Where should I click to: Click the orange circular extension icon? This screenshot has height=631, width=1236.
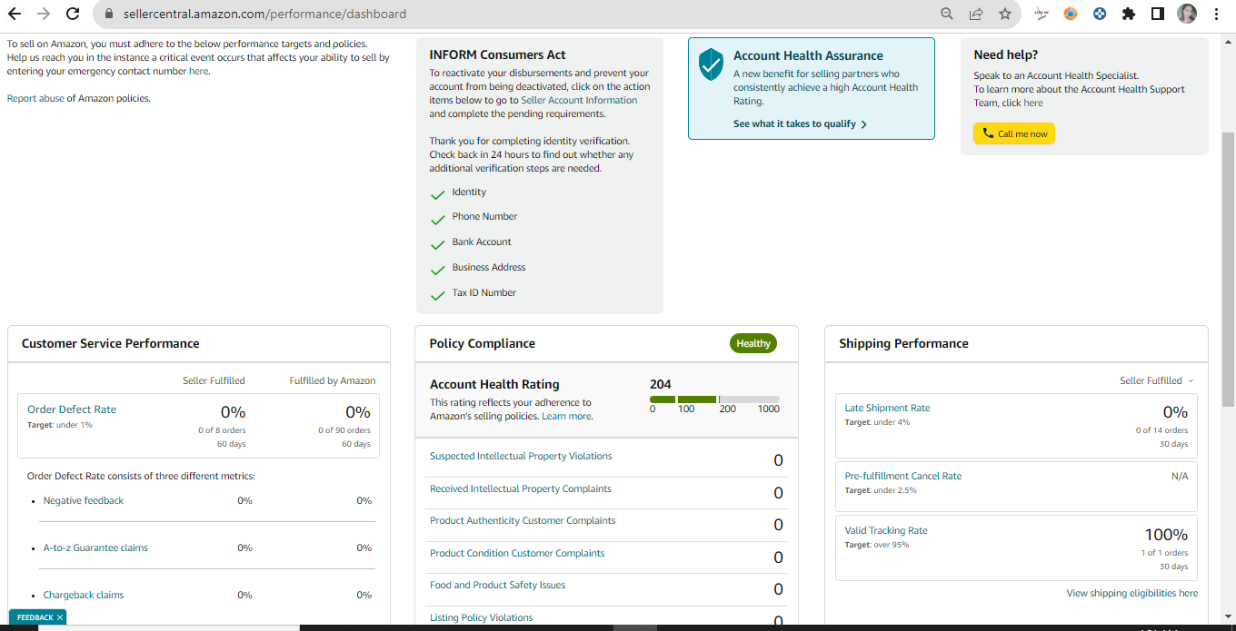[1071, 14]
